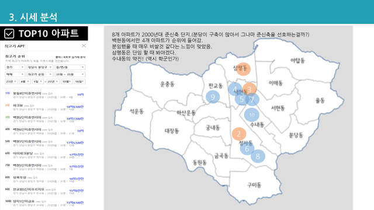
Task: Open the 성남시 분당구 district dropdown
Action: [40, 67]
